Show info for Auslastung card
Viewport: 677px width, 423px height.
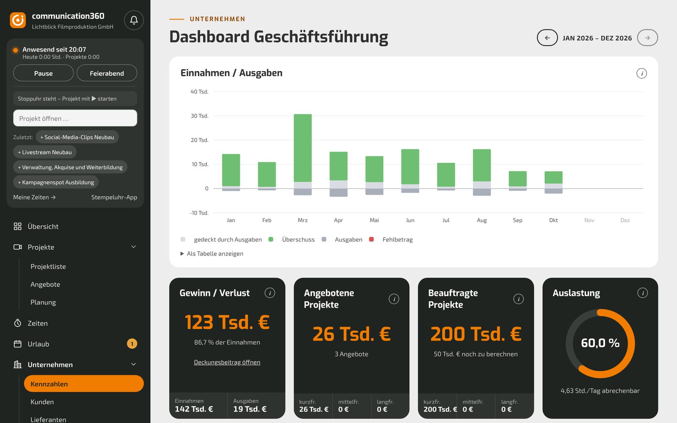[642, 293]
